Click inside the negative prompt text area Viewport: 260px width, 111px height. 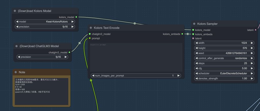(x=136, y=57)
